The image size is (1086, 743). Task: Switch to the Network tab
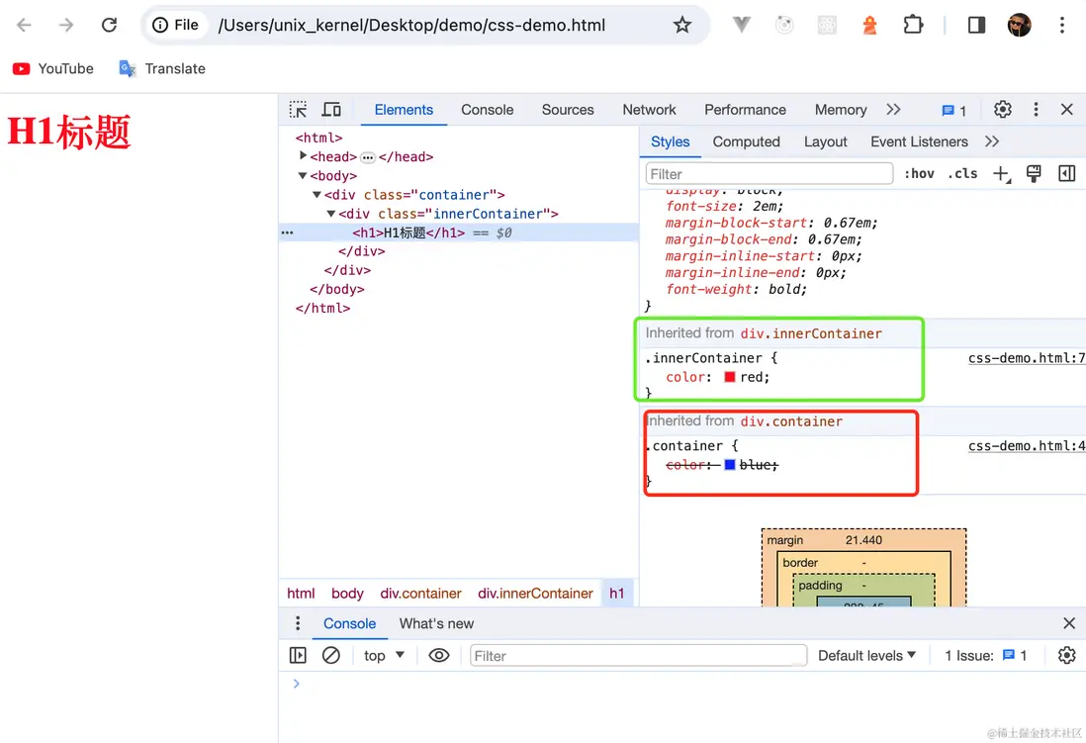coord(649,110)
